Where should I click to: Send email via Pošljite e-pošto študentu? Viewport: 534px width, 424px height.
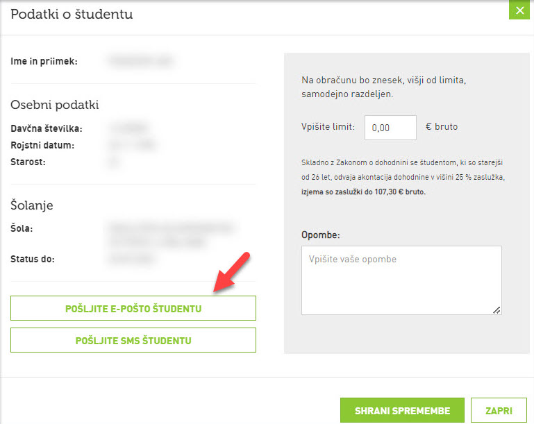tap(133, 308)
